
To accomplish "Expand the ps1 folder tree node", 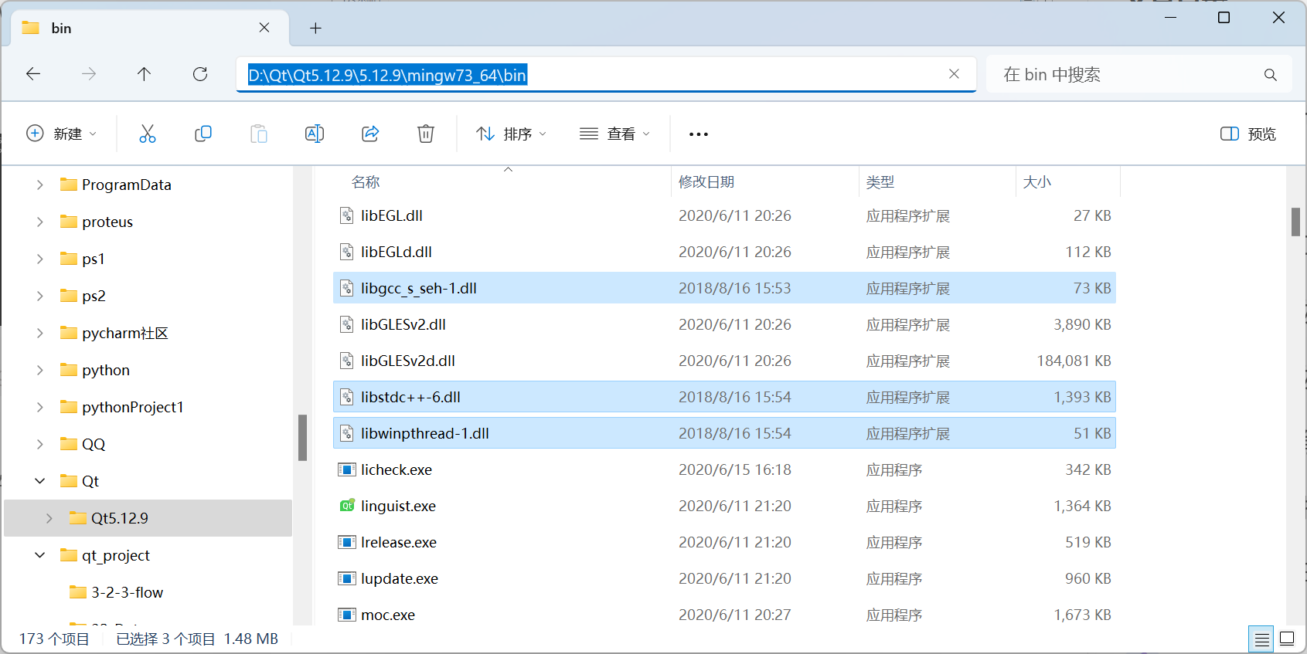I will (x=40, y=259).
